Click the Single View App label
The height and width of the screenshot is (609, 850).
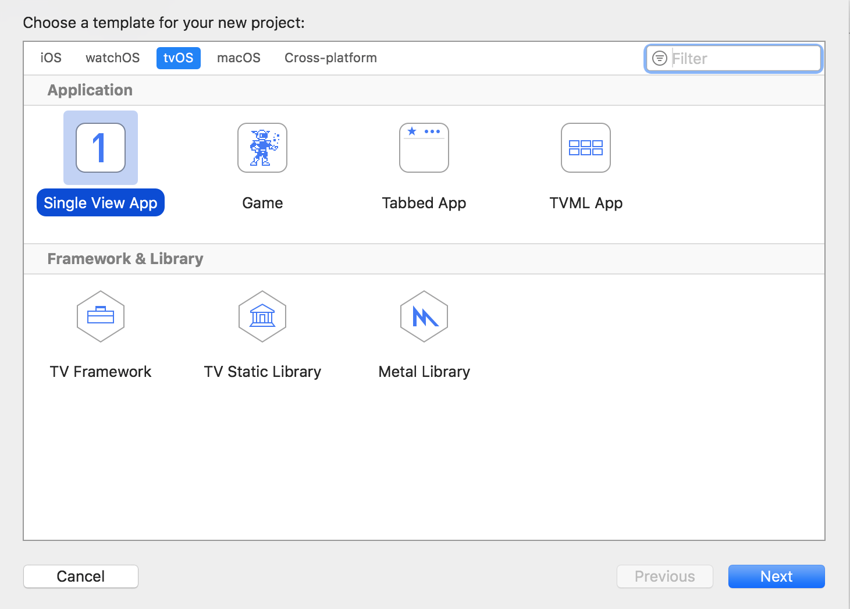101,203
